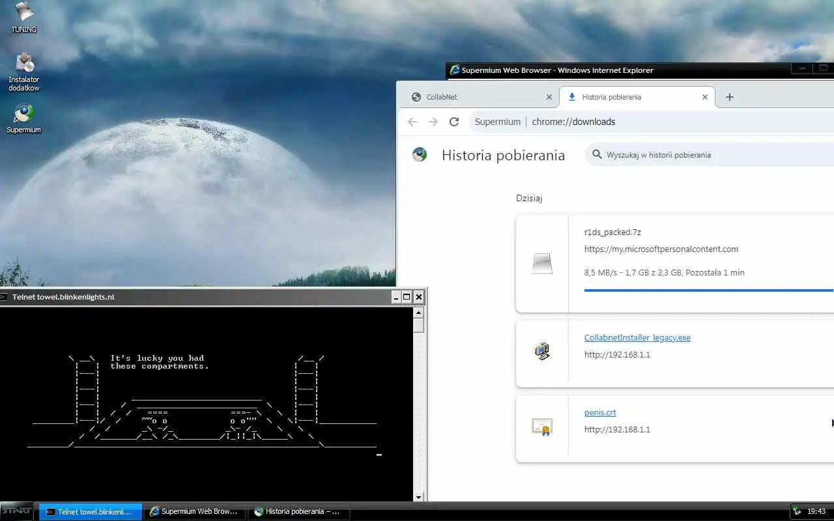The height and width of the screenshot is (521, 834).
Task: Select the Historia pobierania tab
Action: (637, 97)
